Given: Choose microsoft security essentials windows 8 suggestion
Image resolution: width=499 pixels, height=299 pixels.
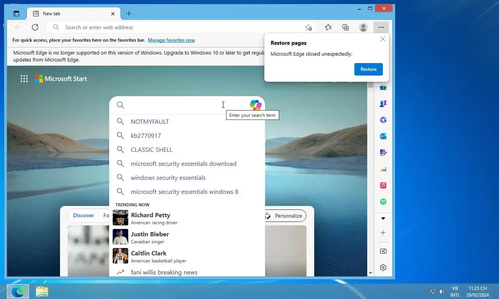Looking at the screenshot, I should pyautogui.click(x=187, y=192).
